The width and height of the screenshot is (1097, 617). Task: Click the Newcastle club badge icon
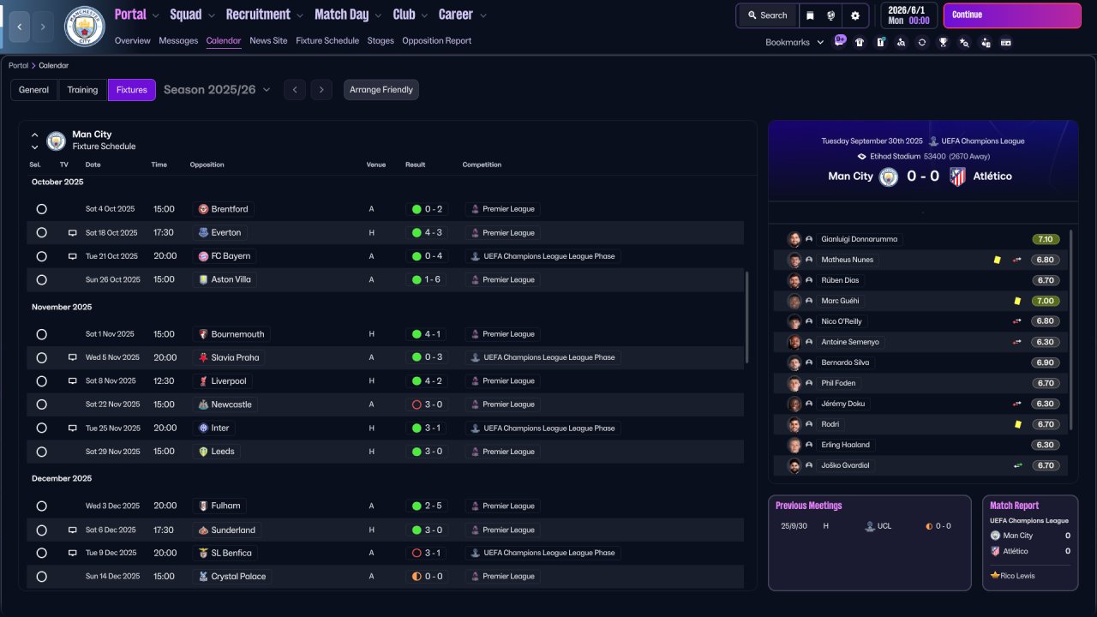click(x=204, y=404)
